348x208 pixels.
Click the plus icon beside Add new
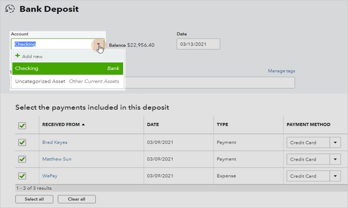click(18, 56)
